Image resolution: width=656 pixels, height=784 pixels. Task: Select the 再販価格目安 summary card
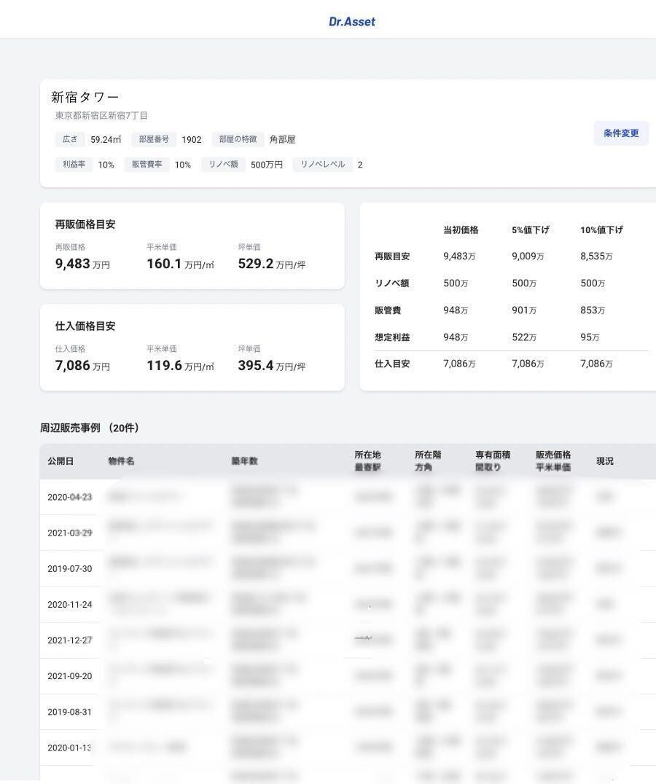pyautogui.click(x=192, y=246)
